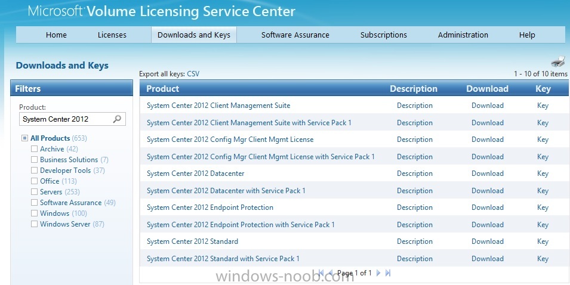Download Config Mgr Client Mgmt License with Service Pack 1
The image size is (570, 285).
tap(488, 156)
